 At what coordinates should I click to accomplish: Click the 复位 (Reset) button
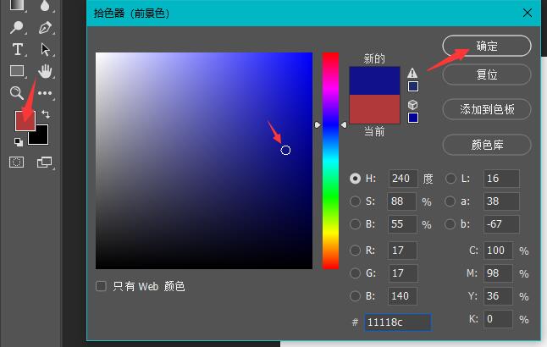pyautogui.click(x=487, y=74)
